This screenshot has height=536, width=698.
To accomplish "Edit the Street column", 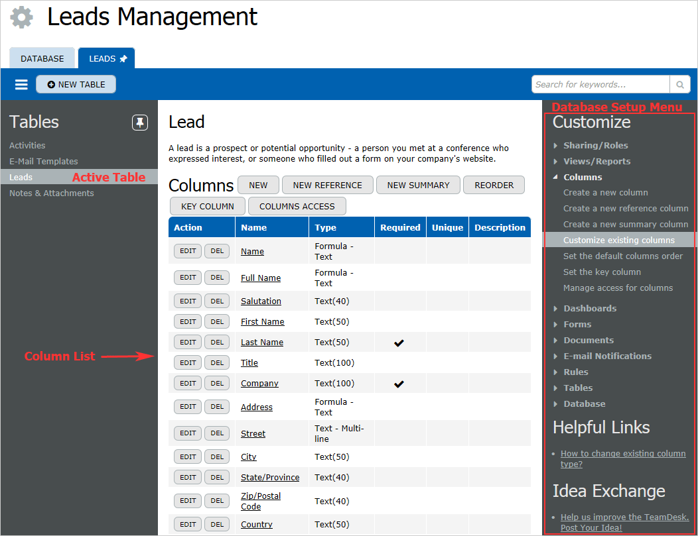I will pyautogui.click(x=188, y=433).
